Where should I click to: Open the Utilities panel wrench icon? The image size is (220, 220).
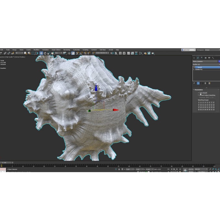[213, 58]
